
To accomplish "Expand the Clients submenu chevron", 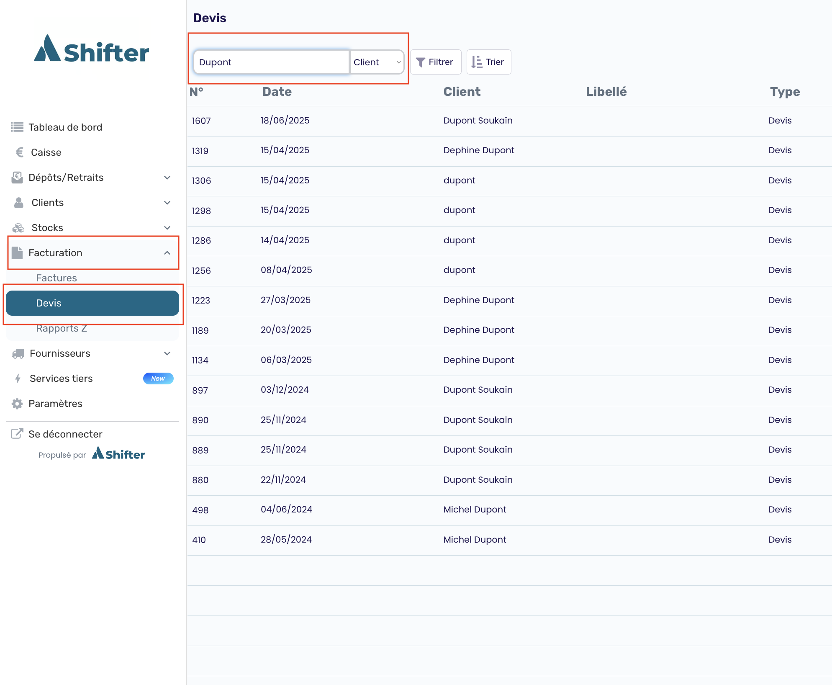I will tap(167, 203).
